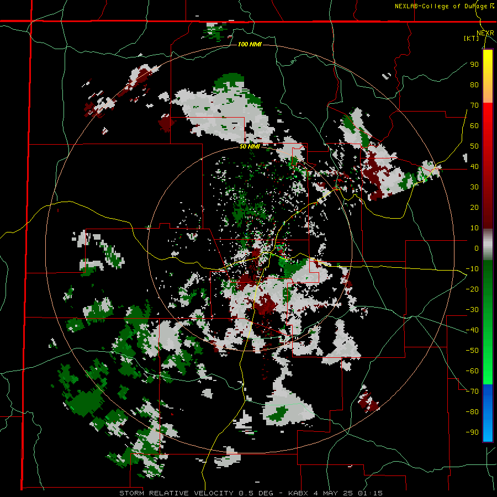Click the 50 NMI range ring label
497x497 pixels.
[250, 146]
